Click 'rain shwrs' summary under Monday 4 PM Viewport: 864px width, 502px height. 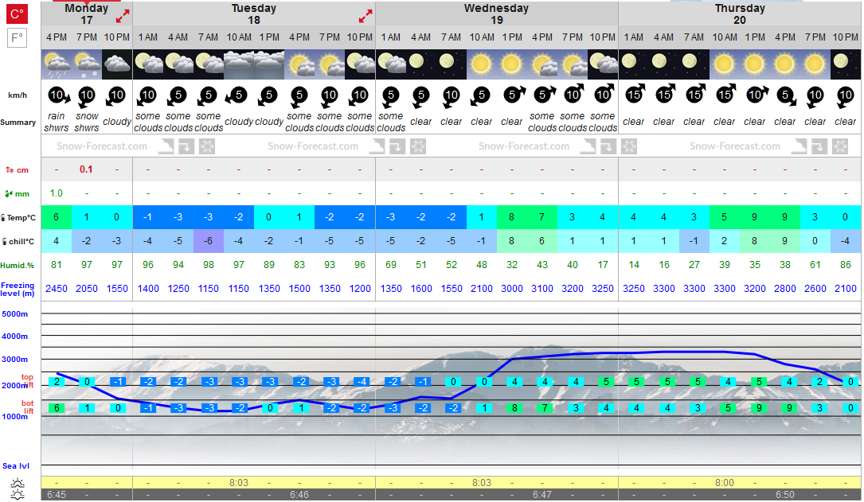[57, 123]
